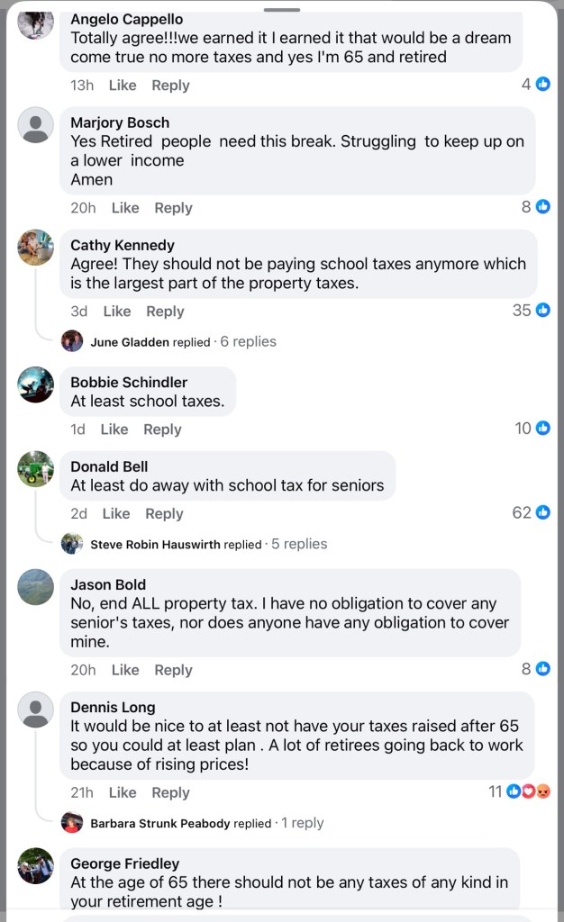Click Jason Bold's profile avatar
The width and height of the screenshot is (564, 922).
36,587
